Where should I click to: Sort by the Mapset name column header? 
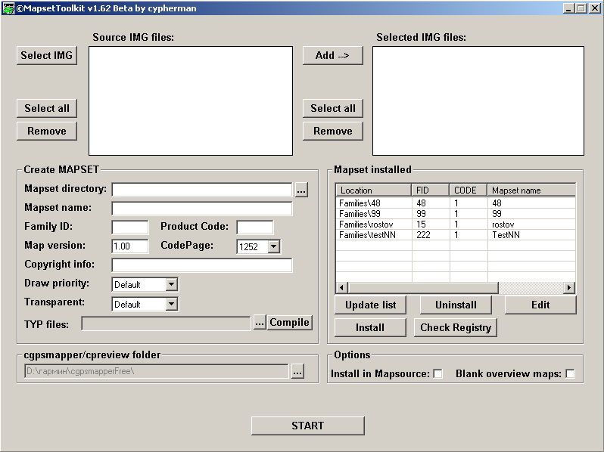click(531, 190)
